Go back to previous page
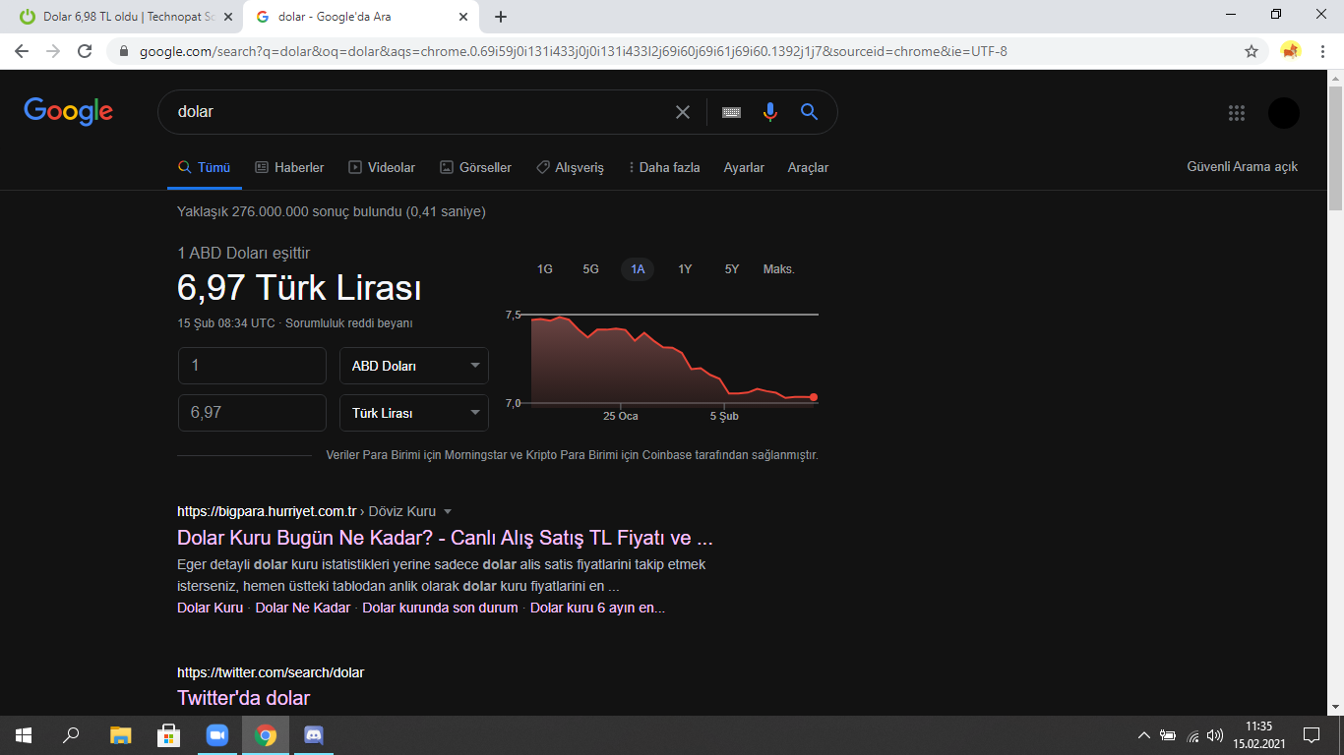This screenshot has width=1344, height=755. pos(22,51)
